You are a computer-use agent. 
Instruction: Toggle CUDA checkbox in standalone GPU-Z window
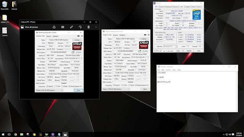(x=122, y=85)
